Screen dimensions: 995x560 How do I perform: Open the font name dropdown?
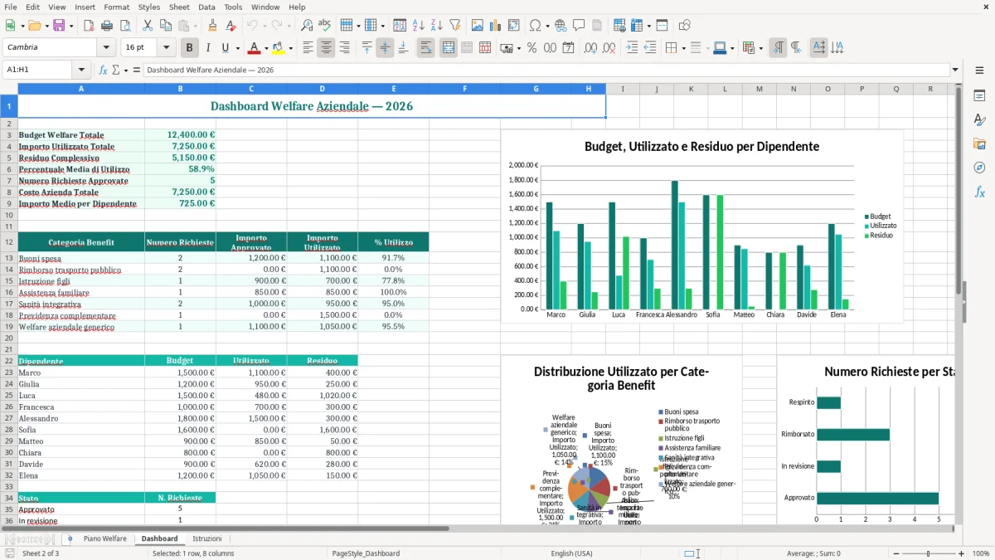[105, 48]
